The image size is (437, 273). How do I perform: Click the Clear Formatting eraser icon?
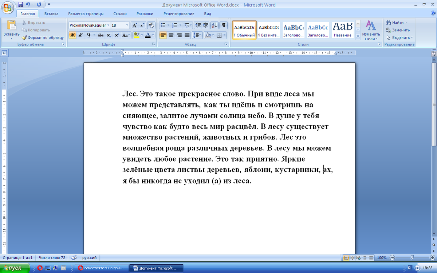pyautogui.click(x=151, y=25)
